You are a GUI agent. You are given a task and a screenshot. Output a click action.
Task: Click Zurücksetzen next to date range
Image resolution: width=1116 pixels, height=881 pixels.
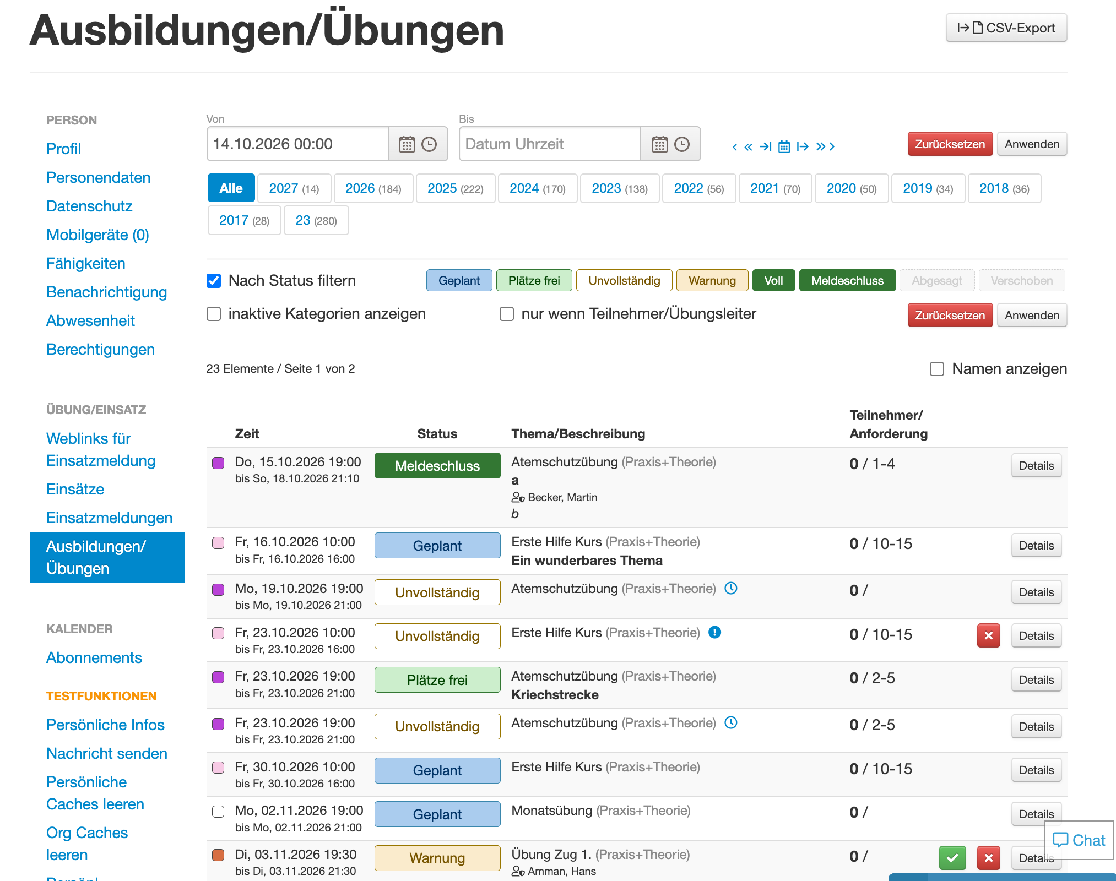950,144
